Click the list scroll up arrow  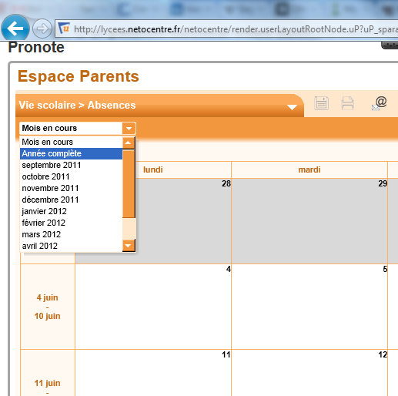point(129,143)
